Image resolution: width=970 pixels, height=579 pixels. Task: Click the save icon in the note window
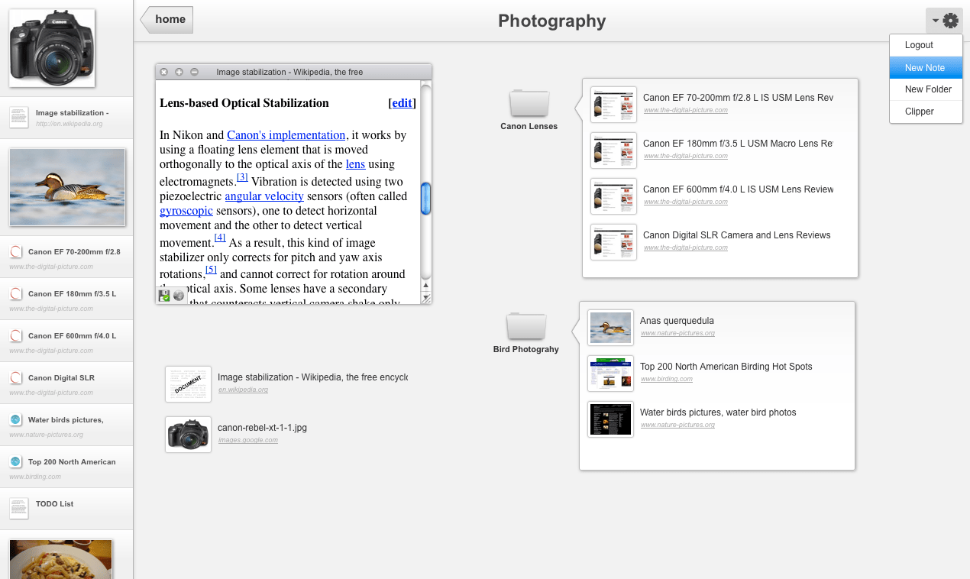tap(163, 296)
